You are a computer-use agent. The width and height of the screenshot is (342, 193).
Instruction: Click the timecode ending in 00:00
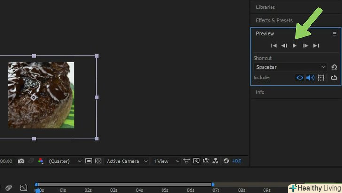[6, 161]
